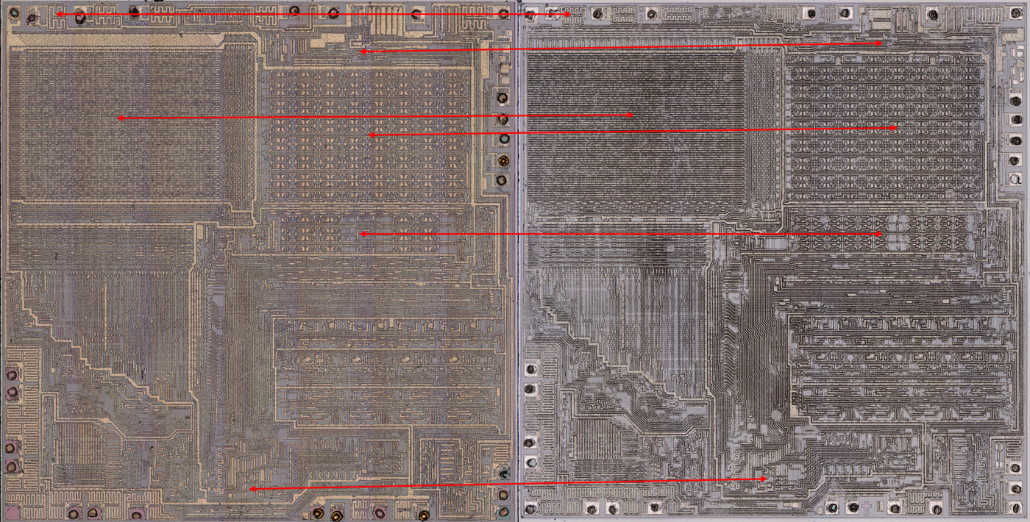Viewport: 1030px width, 522px height.
Task: Click the right gray-toned chip die photo
Action: [x=774, y=261]
